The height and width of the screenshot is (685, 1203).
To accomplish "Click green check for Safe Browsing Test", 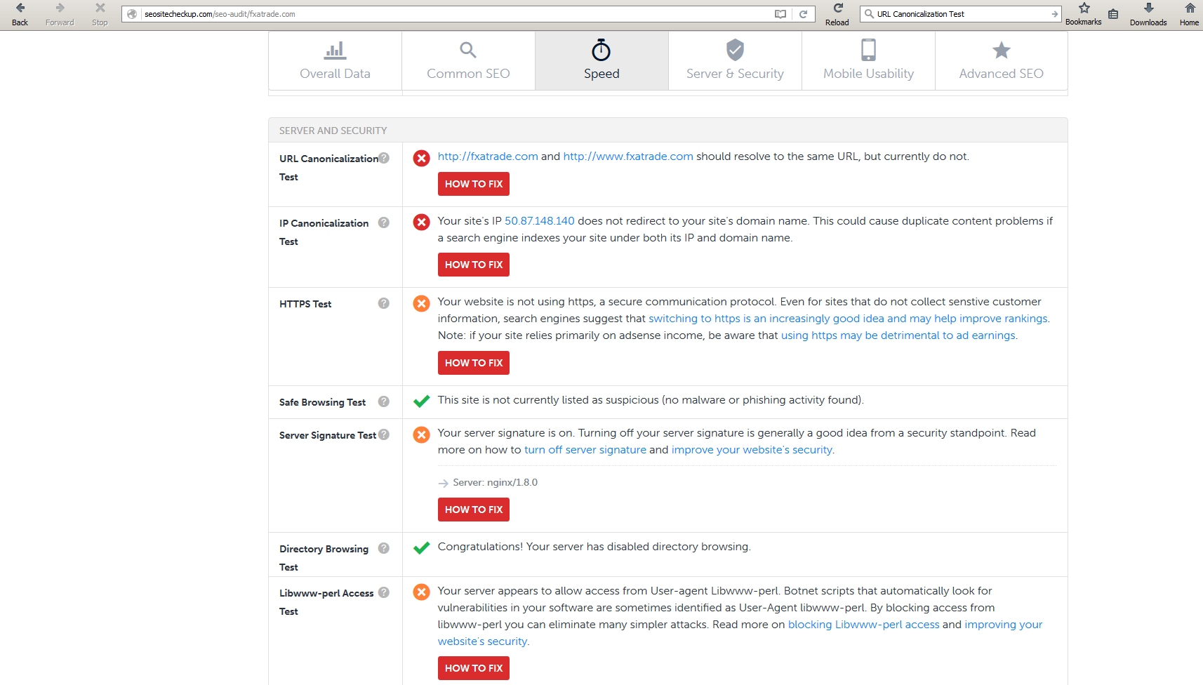I will 421,401.
